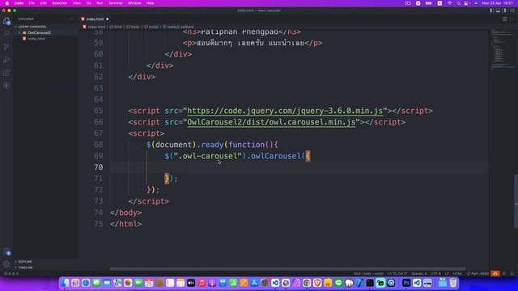The height and width of the screenshot is (291, 518).
Task: Change the Spaces: 4 indentation setting
Action: pyautogui.click(x=419, y=273)
